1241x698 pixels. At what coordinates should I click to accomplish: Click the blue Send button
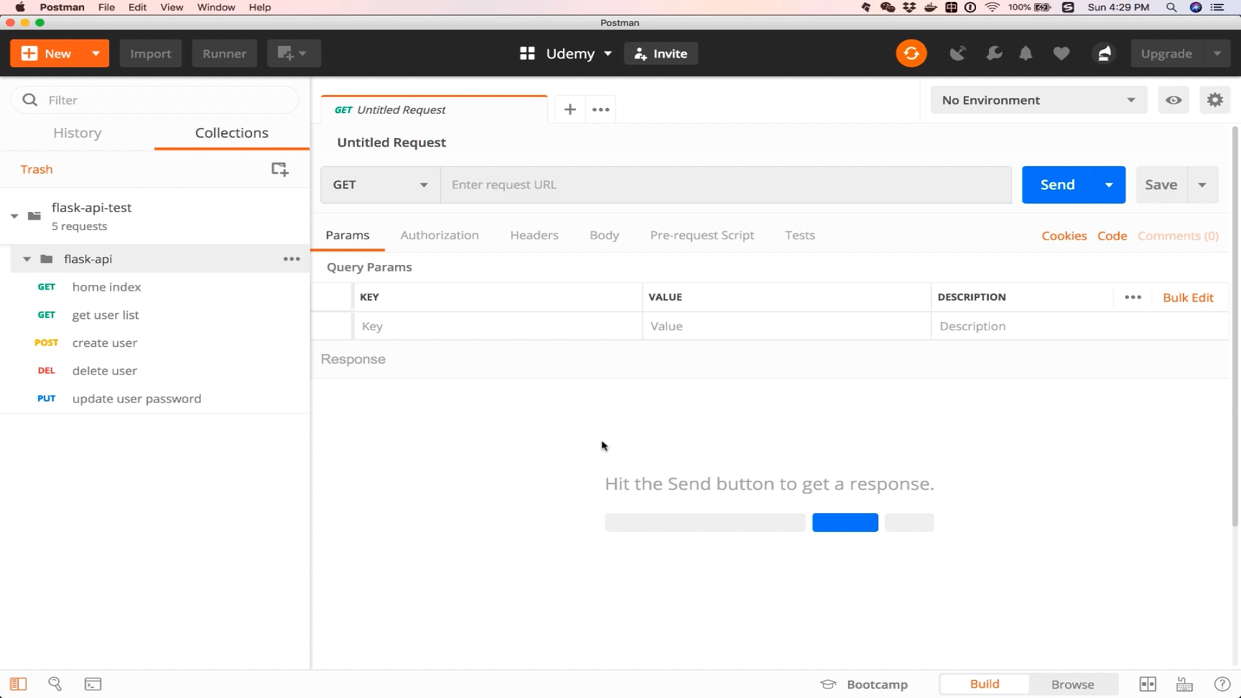point(1057,185)
